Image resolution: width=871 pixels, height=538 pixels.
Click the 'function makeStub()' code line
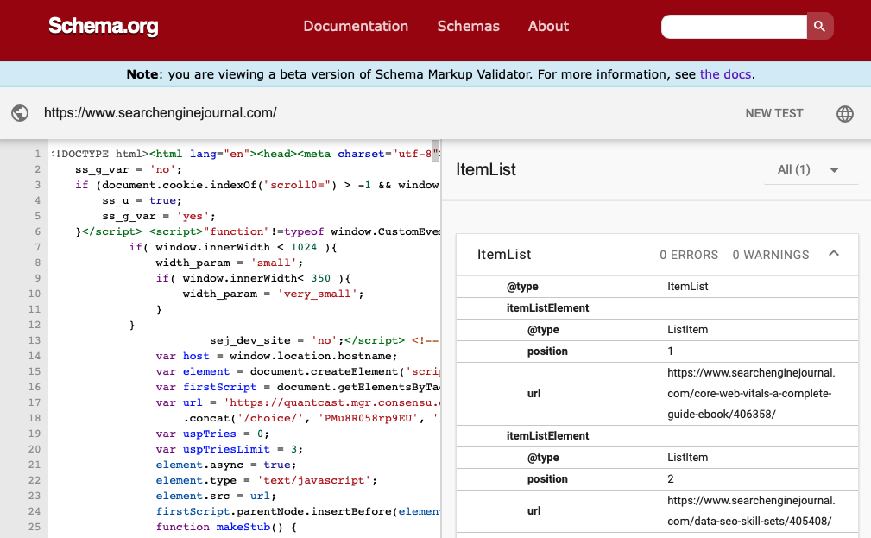(x=227, y=527)
